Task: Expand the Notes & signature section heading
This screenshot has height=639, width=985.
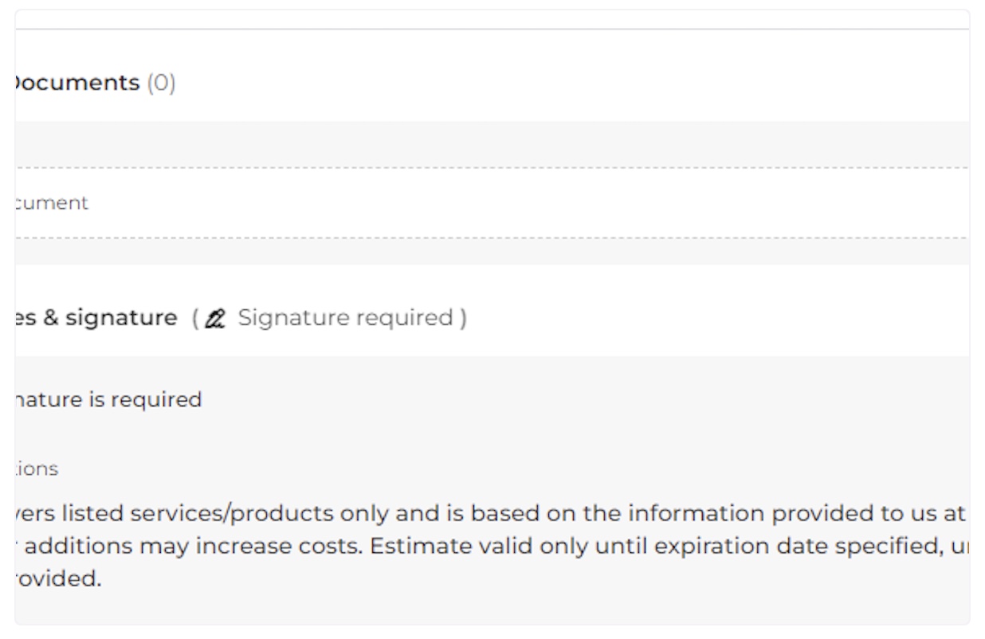Action: (x=96, y=318)
